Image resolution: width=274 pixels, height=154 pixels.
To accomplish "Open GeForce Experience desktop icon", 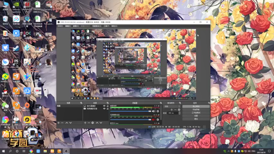I will (16, 7).
